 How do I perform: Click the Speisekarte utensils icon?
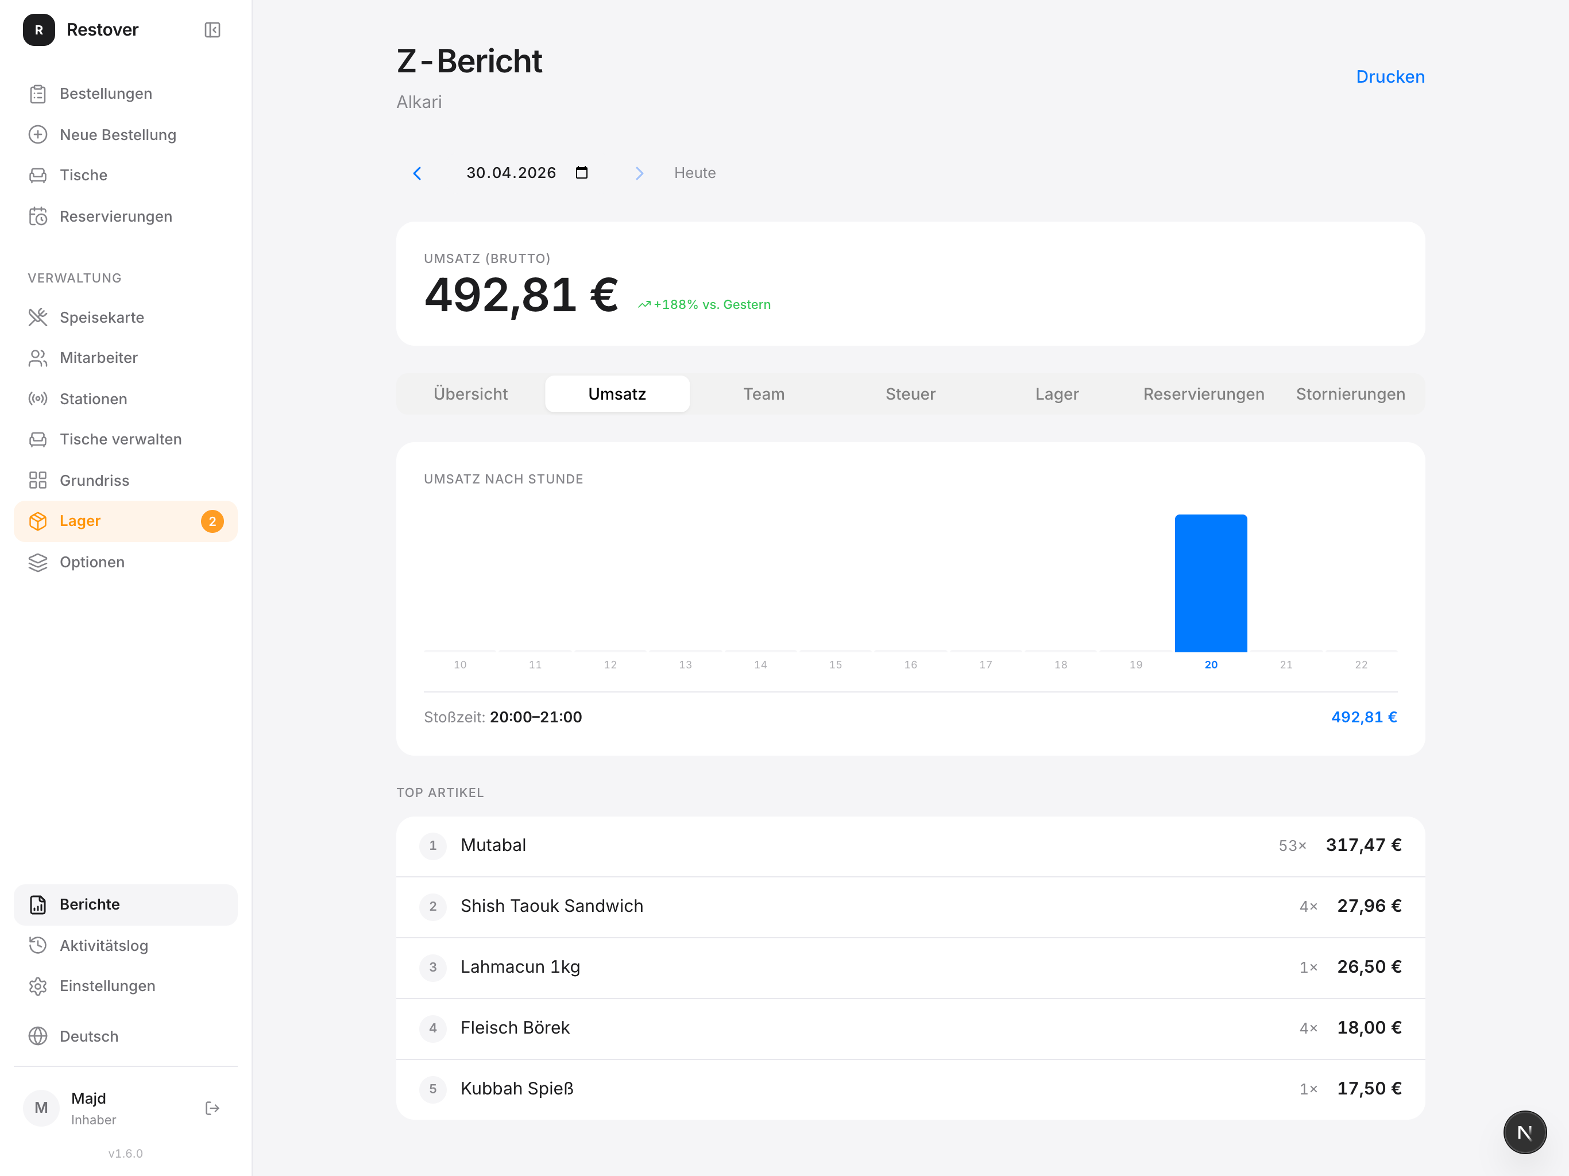(37, 317)
